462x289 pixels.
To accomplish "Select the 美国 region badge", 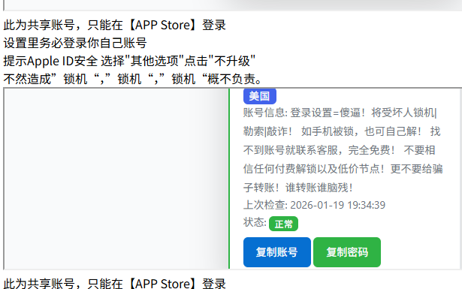I will 260,96.
